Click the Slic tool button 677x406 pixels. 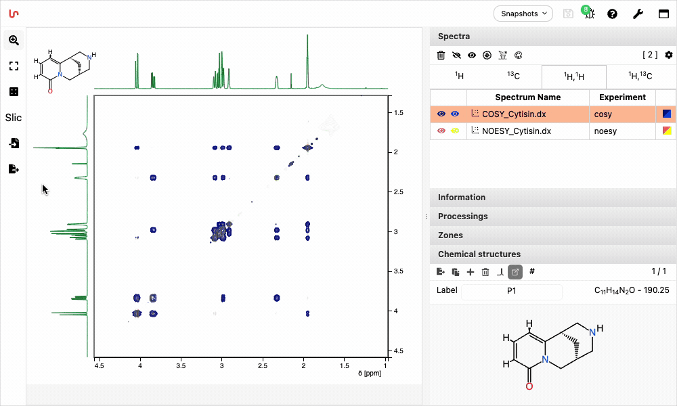(14, 118)
